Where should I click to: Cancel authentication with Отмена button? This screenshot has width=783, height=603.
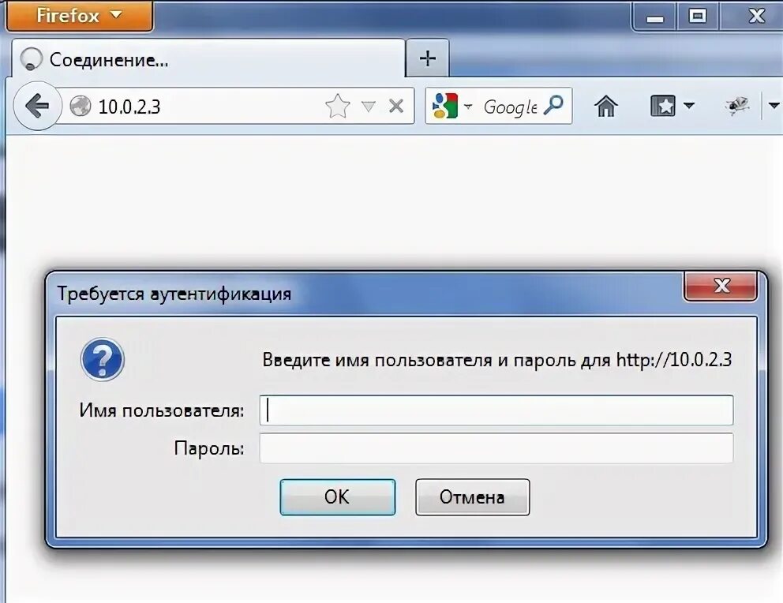coord(472,497)
